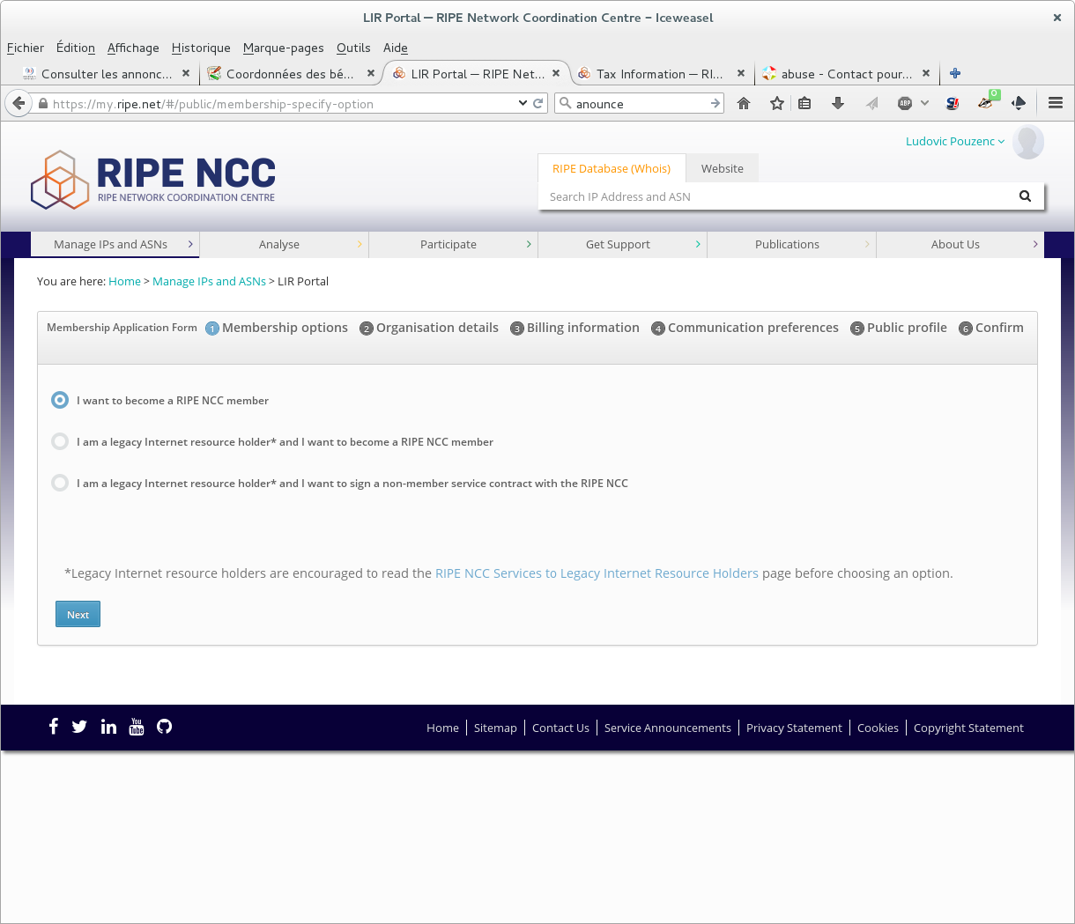Click the 'Search IP Address and ASN' field

[x=777, y=196]
